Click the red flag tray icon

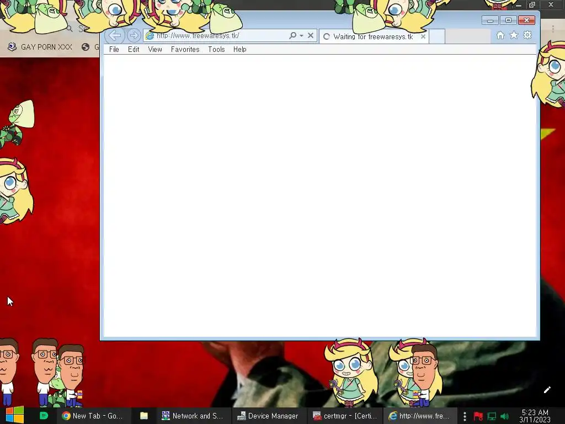pyautogui.click(x=478, y=416)
